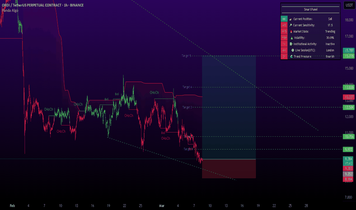Click the red 8.184 stop price tag
The width and height of the screenshot is (356, 210).
pos(348,179)
